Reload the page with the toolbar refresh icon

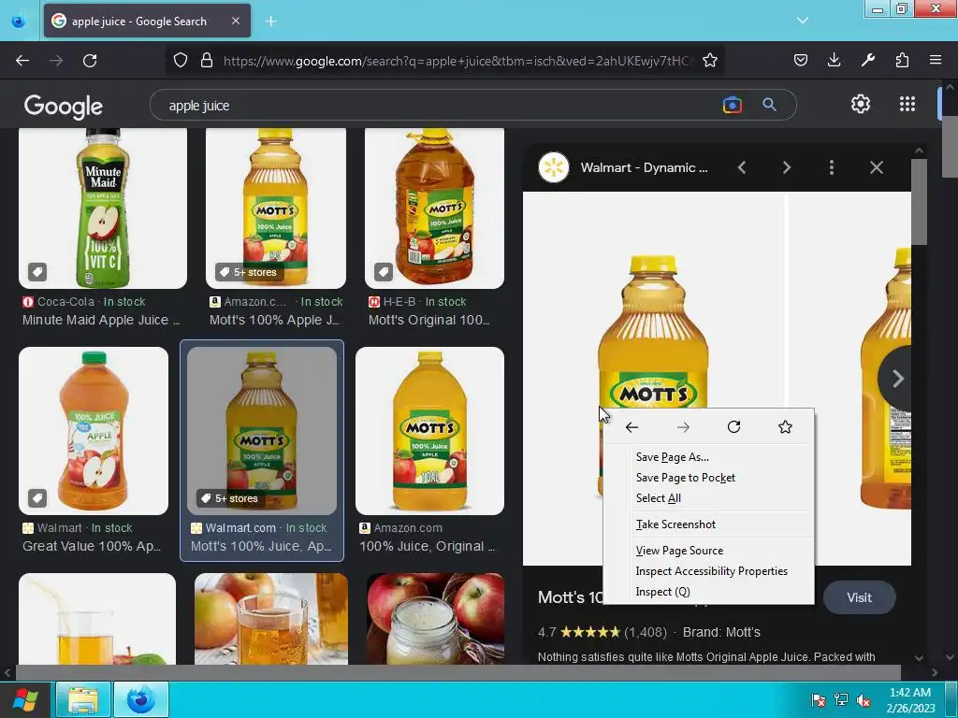pos(90,61)
